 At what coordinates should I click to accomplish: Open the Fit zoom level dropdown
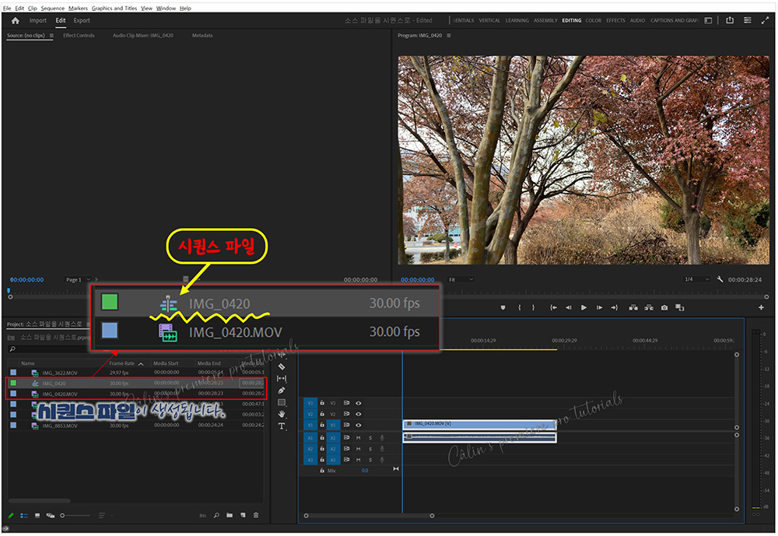(x=461, y=279)
